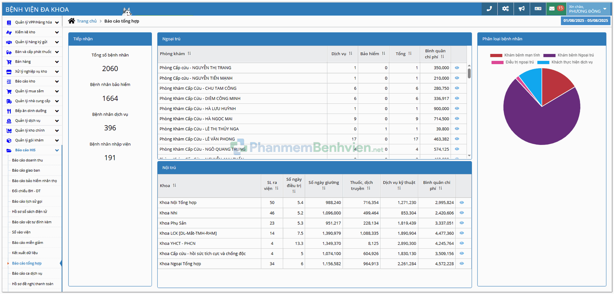614x294 pixels.
Task: Sort inpatient table by Khoa column
Action: [174, 185]
